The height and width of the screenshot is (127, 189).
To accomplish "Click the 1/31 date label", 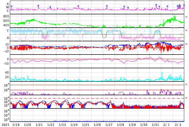I will coord(155,125).
